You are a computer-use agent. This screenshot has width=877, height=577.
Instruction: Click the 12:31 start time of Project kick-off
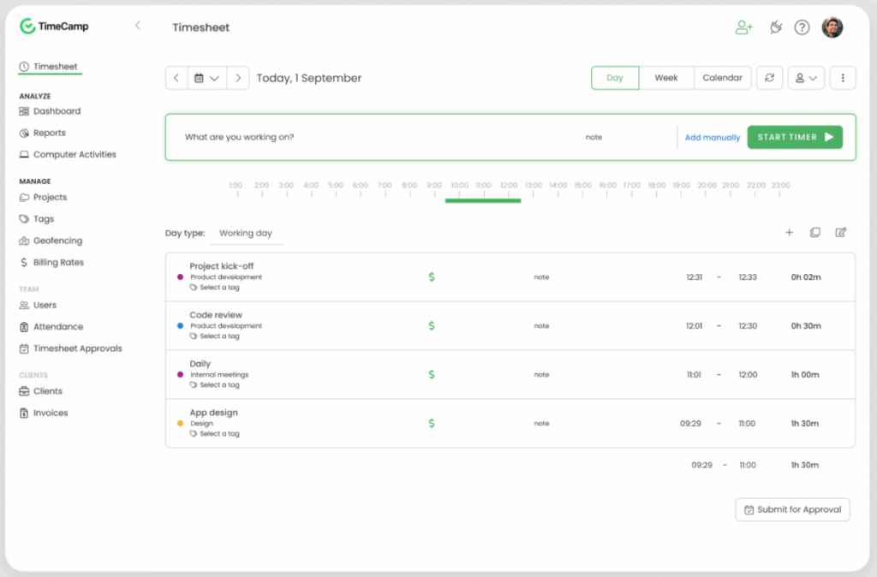coord(694,277)
